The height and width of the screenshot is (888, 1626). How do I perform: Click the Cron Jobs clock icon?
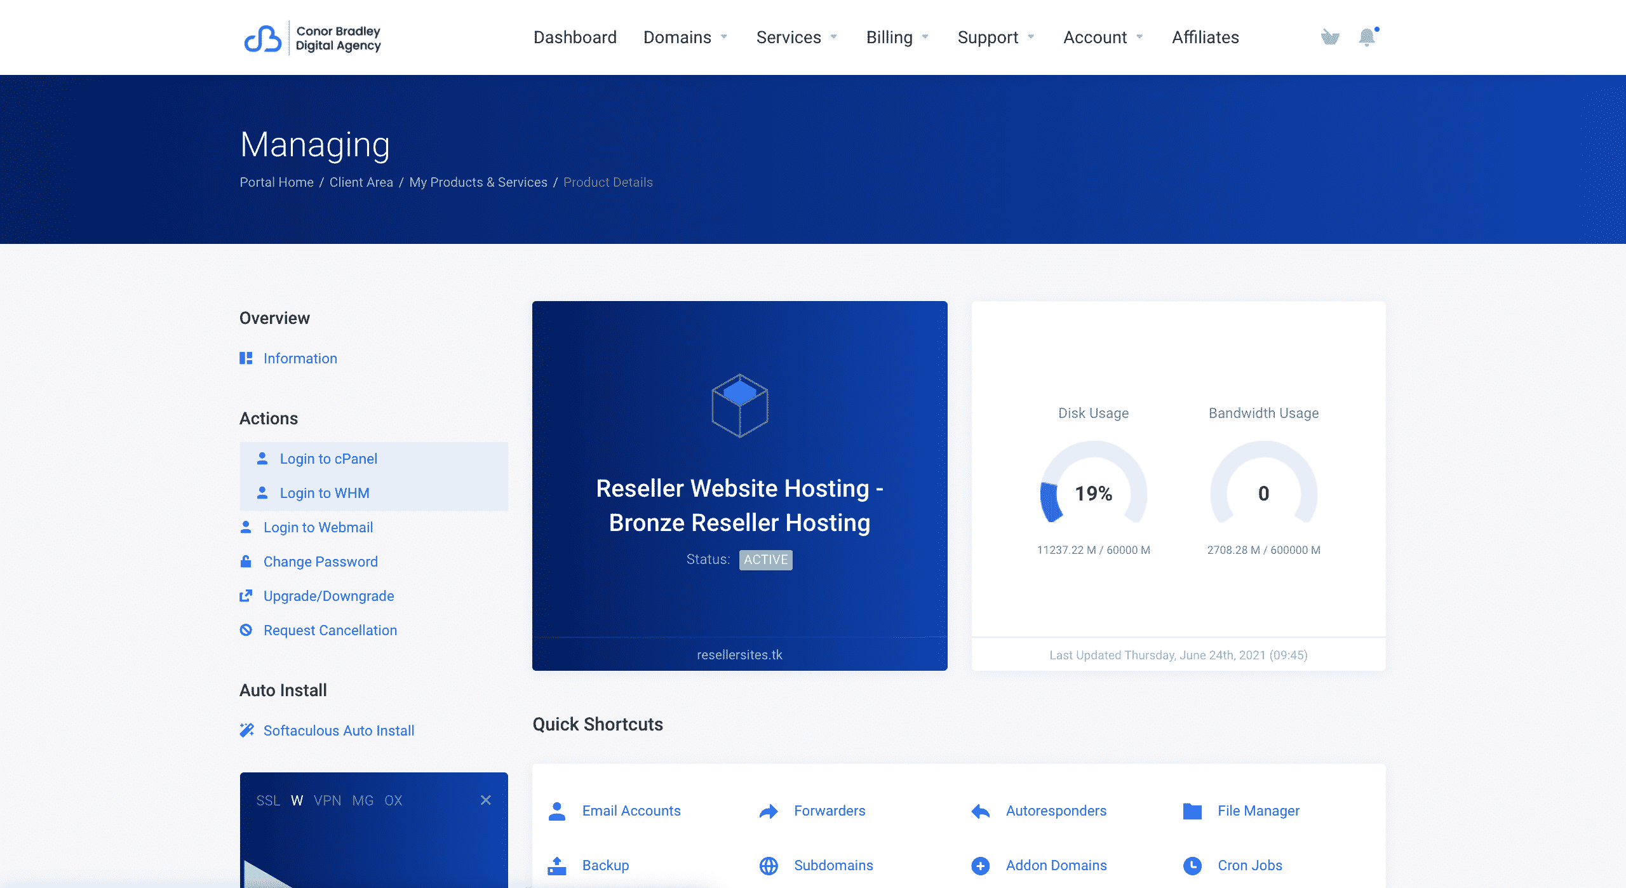coord(1192,866)
